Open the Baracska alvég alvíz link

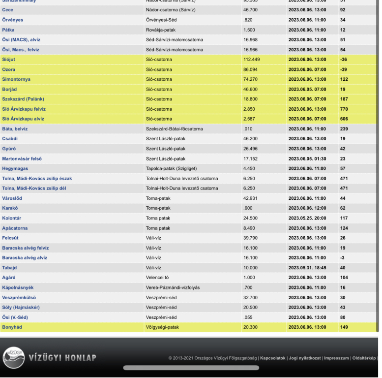[25, 257]
